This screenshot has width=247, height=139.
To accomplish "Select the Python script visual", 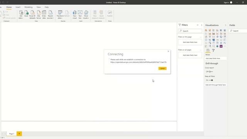I will point(225,43).
